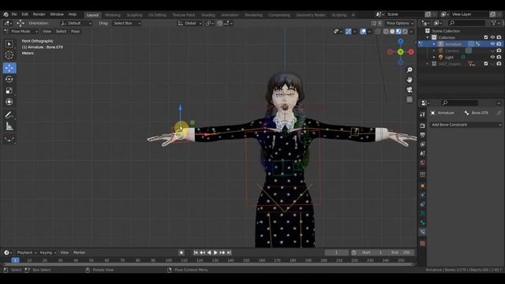Open the Pose Mode dropdown

[x=21, y=32]
